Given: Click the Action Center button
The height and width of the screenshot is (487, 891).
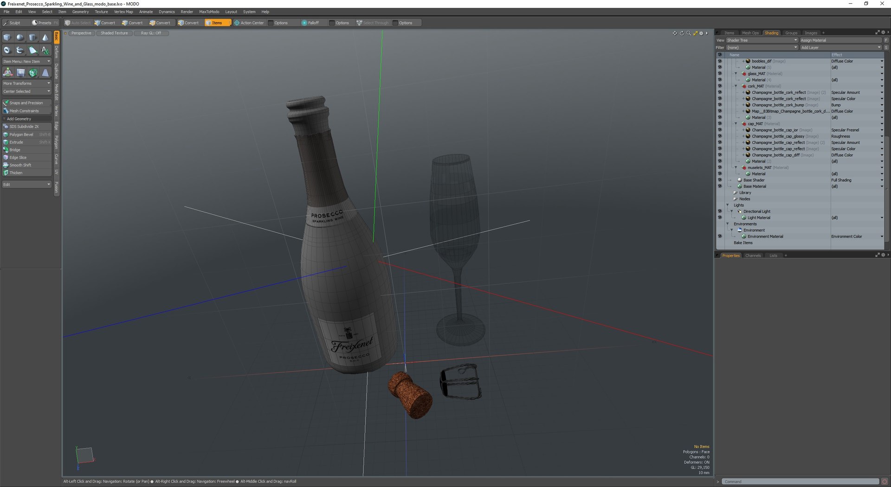Looking at the screenshot, I should click(x=249, y=23).
